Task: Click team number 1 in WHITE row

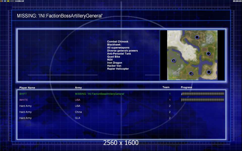Action: click(170, 100)
